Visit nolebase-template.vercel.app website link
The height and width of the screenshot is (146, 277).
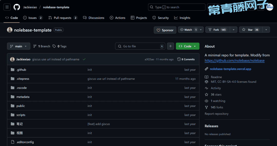[231, 69]
